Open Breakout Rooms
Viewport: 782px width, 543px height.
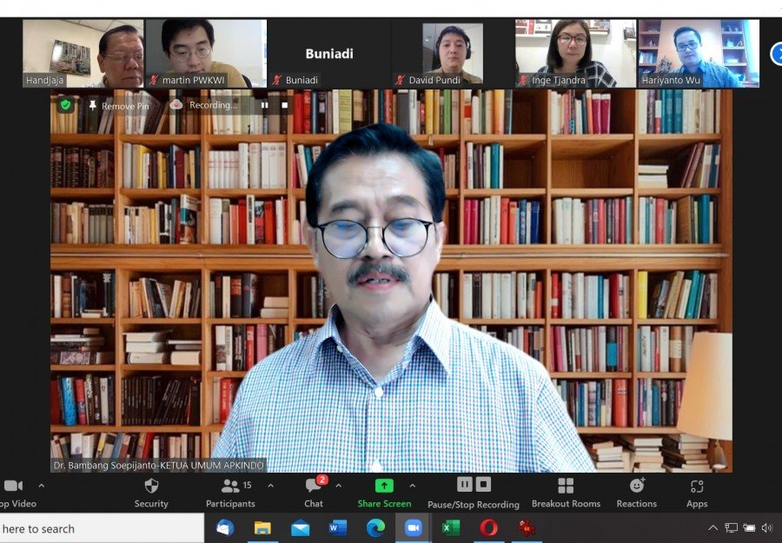pyautogui.click(x=566, y=493)
